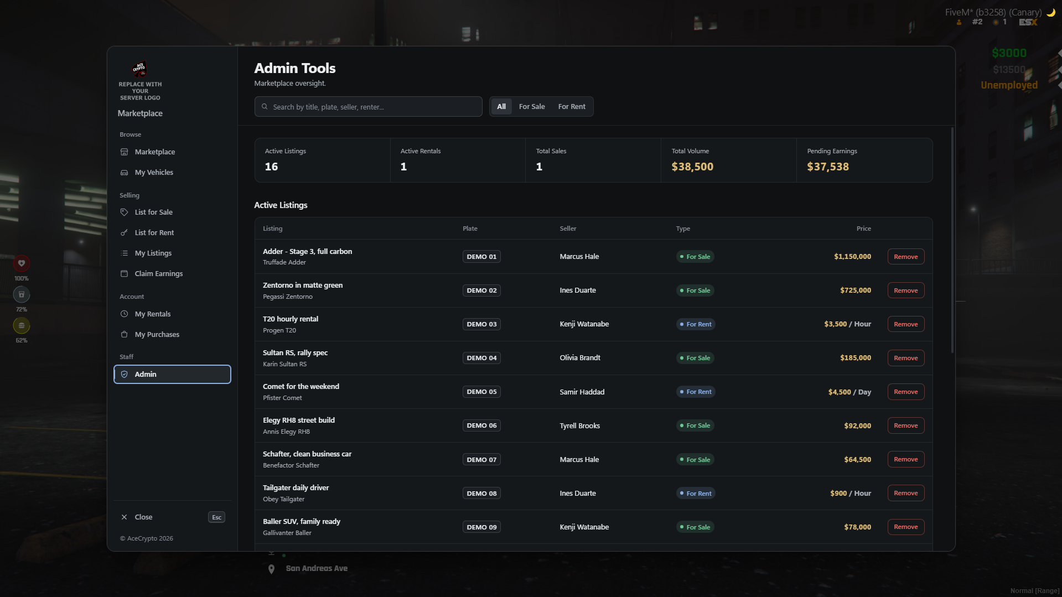Click the Claim Earnings wallet icon

point(124,273)
